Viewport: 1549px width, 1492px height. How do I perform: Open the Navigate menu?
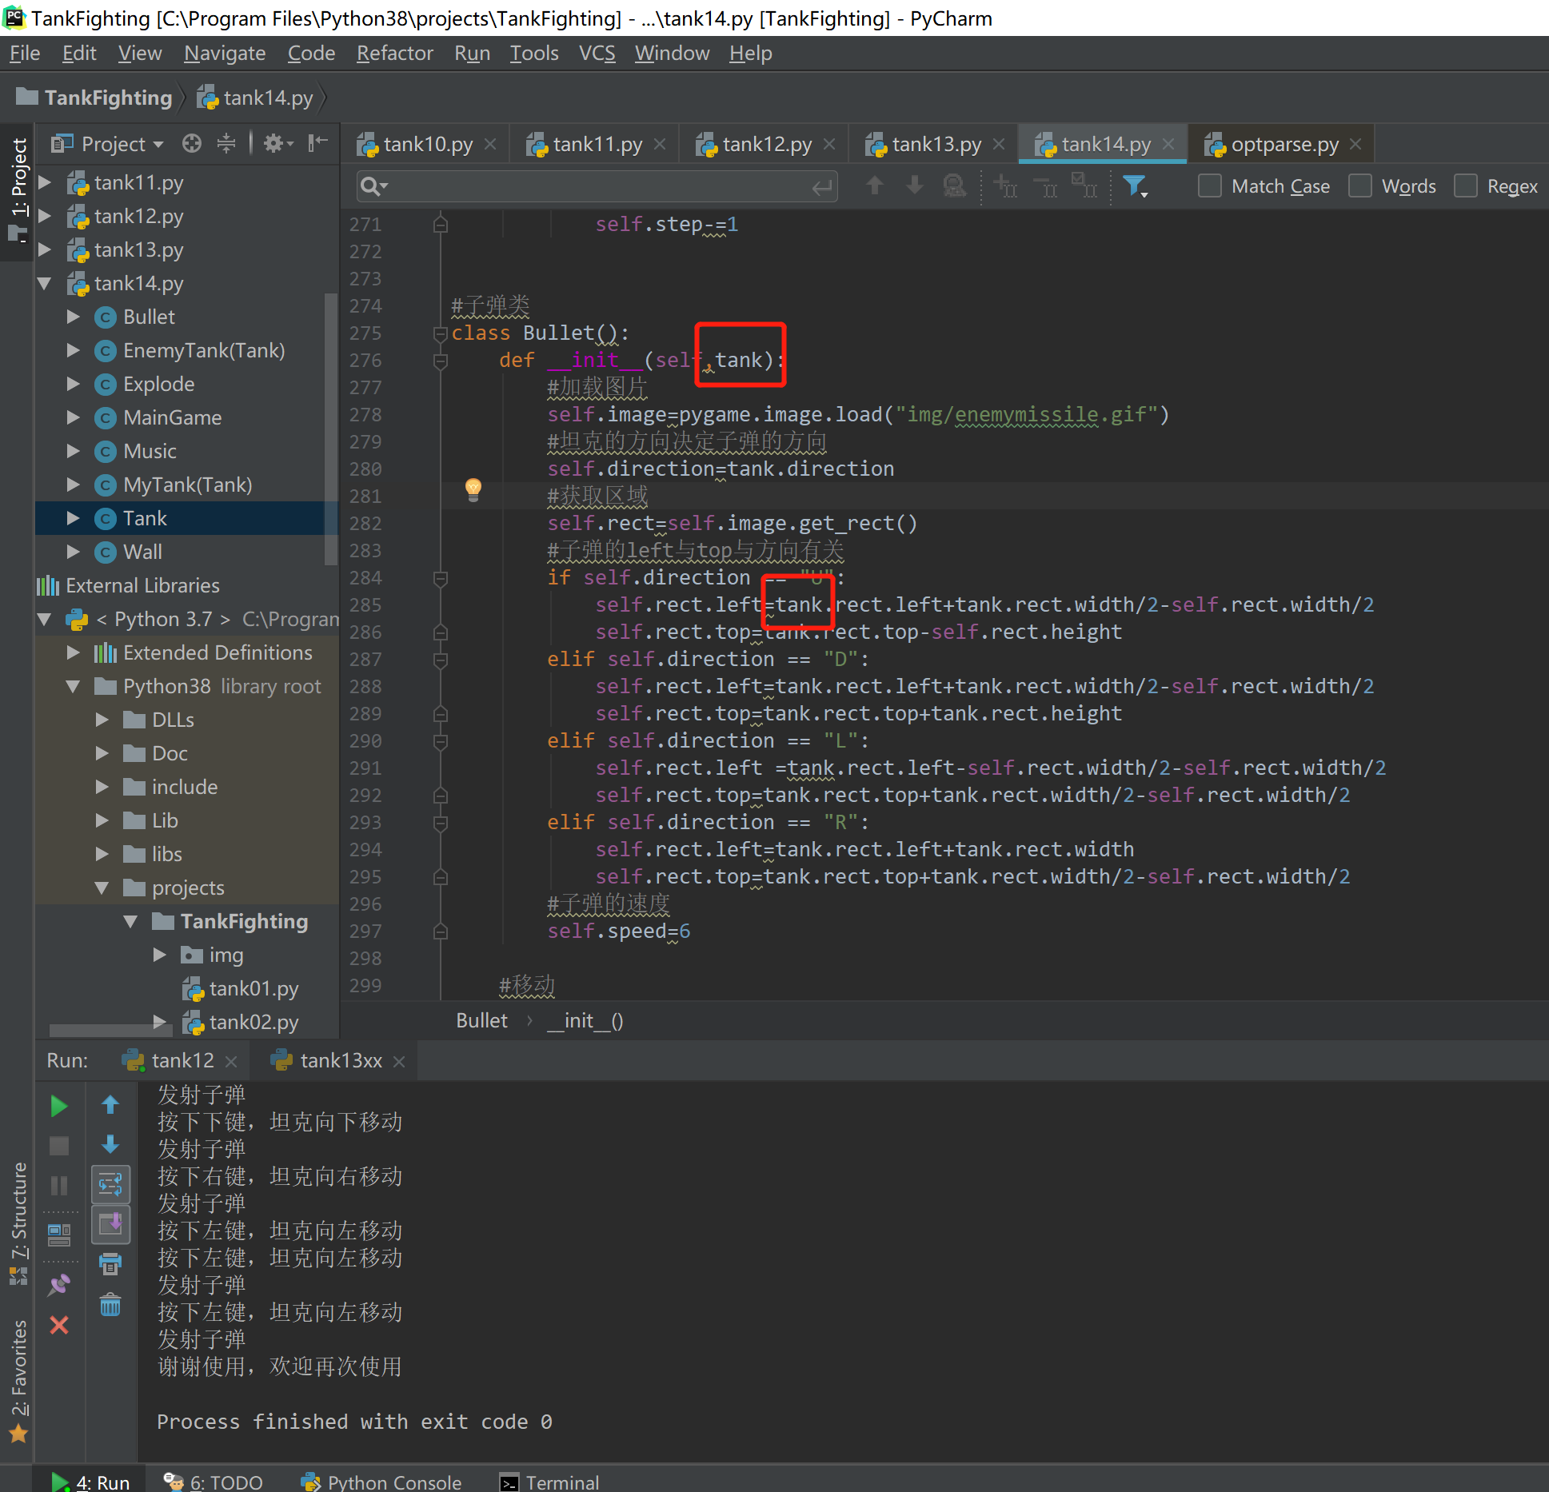tap(225, 54)
